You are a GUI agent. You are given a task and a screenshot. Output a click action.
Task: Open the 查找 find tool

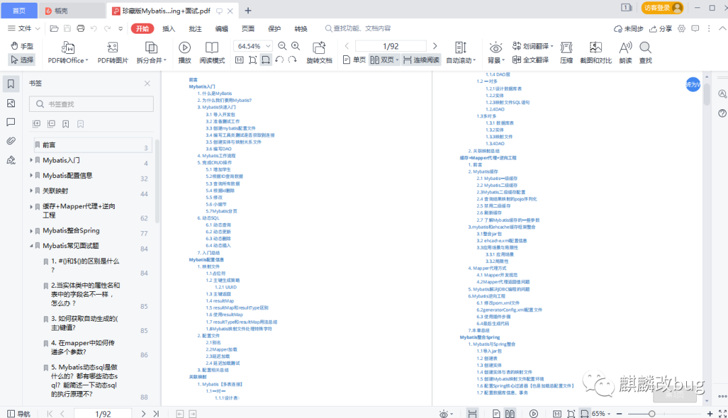point(645,53)
